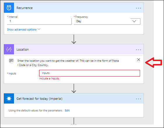Select the Get forecast for today (Imperial) title

(x=39, y=99)
